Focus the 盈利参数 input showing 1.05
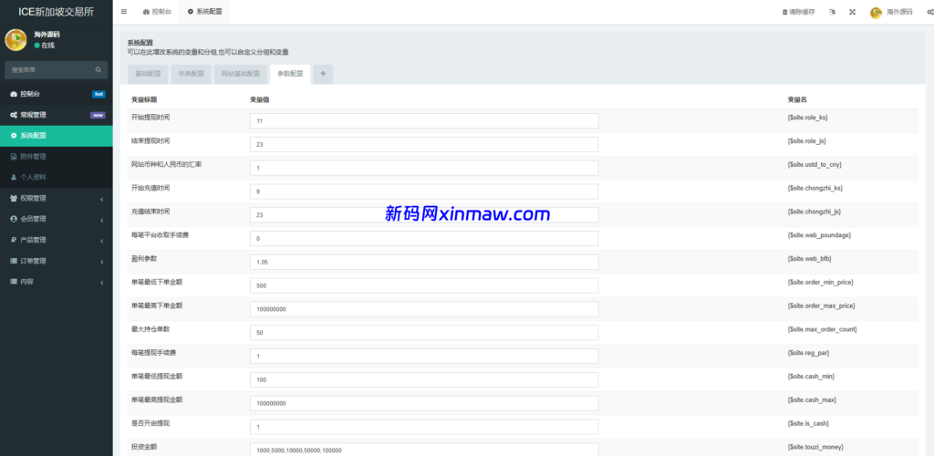The image size is (934, 456). [423, 262]
